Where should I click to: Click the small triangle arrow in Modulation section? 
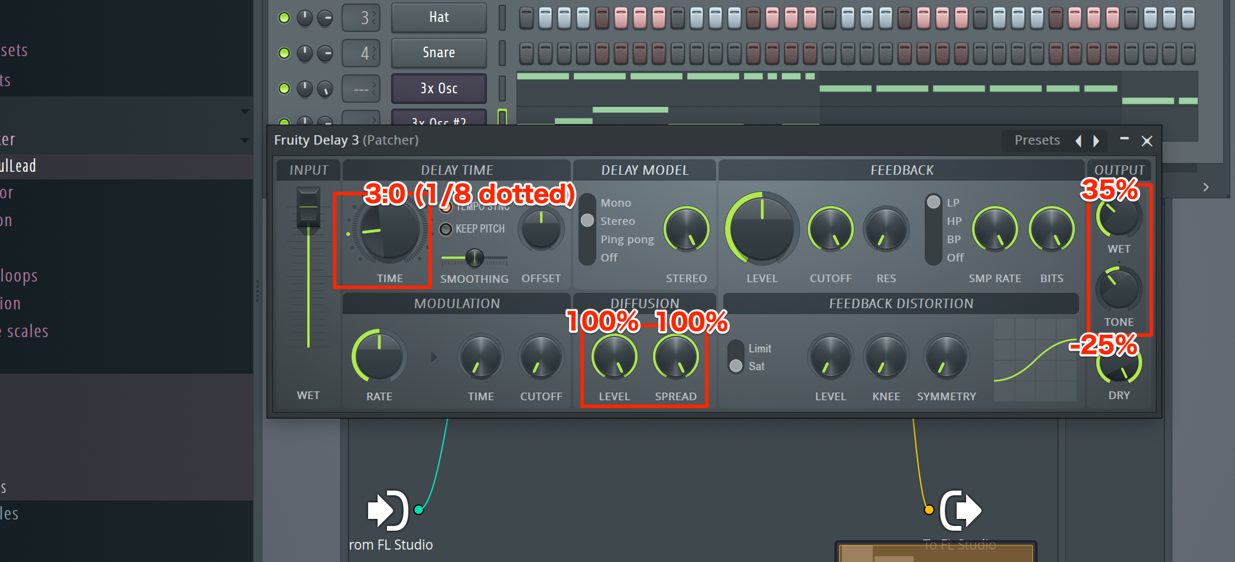[434, 357]
